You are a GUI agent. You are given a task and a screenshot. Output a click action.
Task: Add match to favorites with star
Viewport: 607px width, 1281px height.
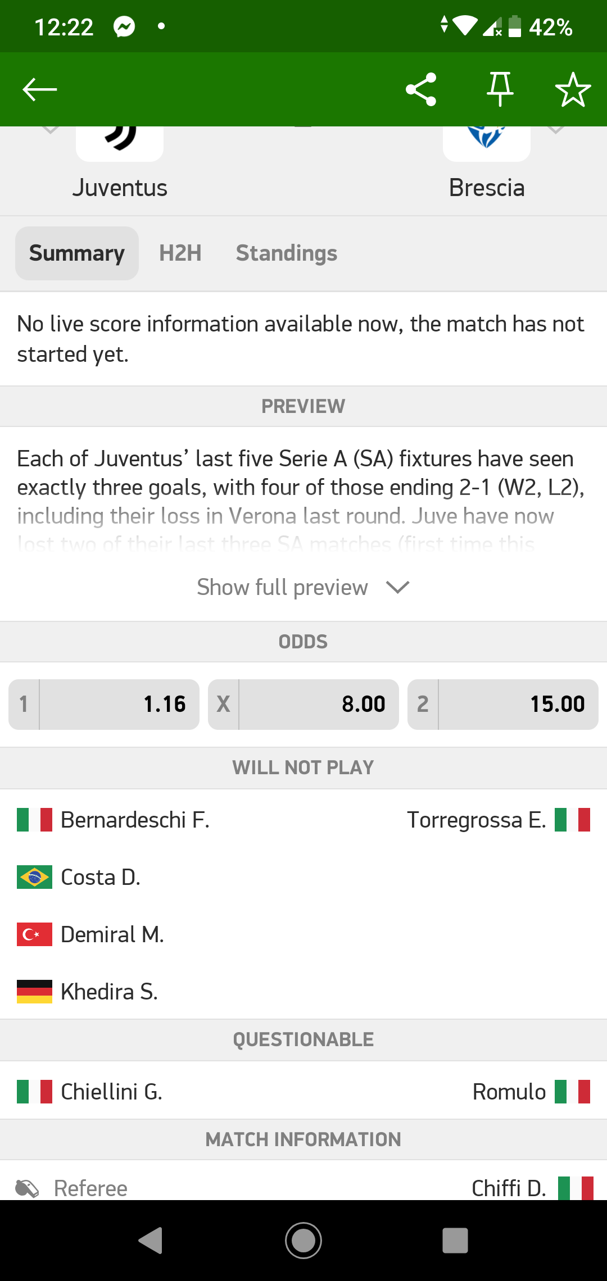point(573,89)
